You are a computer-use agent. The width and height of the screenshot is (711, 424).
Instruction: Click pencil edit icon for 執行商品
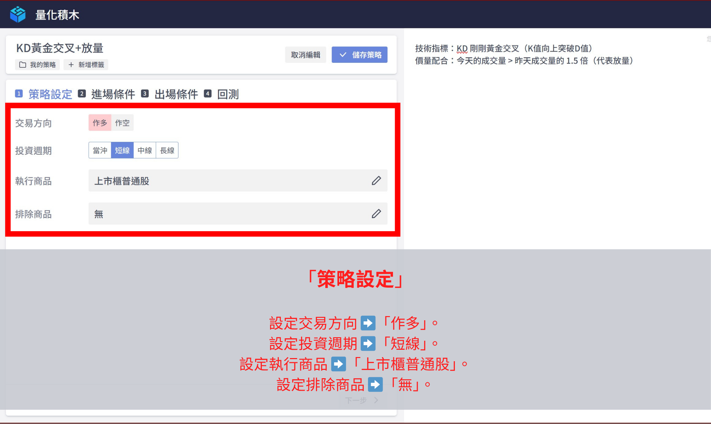(376, 180)
